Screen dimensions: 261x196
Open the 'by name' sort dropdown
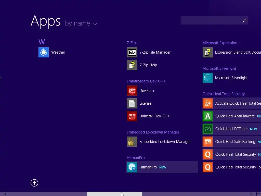[81, 23]
